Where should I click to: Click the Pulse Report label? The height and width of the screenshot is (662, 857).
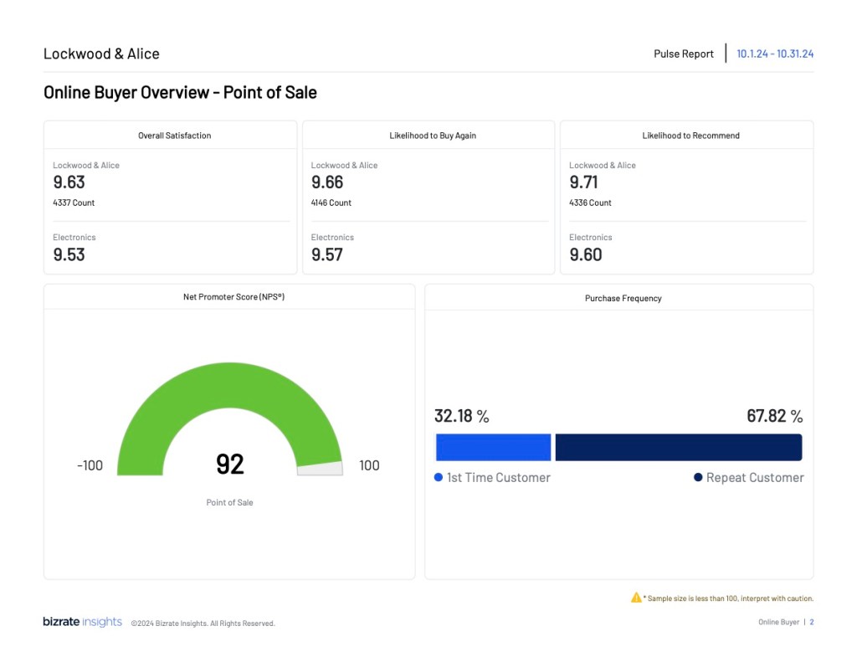(684, 54)
